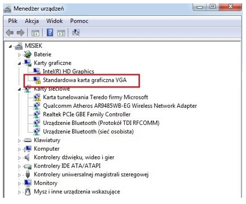Click the Kontrolery IDE ATA/ATAPI icon
Screen dimensions: 246x204
[28, 166]
